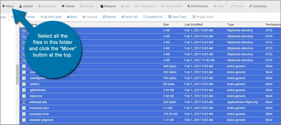Click the 185 bytes size cell
This screenshot has width=281, height=125.
click(x=170, y=78)
